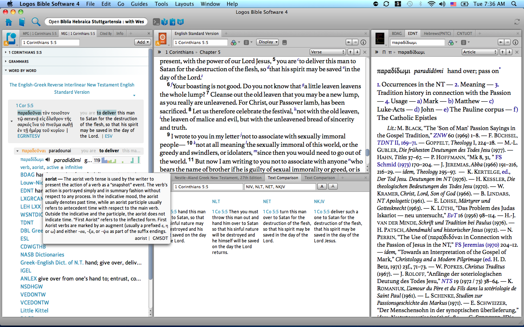Screen dimensions: 524x327
Task: Click the παραδίδωμι search field in EDNT
Action: (x=417, y=43)
